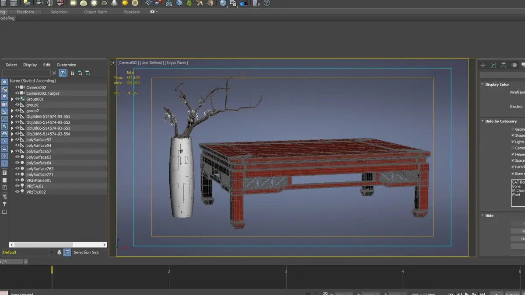Open the Modify panel tab icon

pyautogui.click(x=493, y=65)
